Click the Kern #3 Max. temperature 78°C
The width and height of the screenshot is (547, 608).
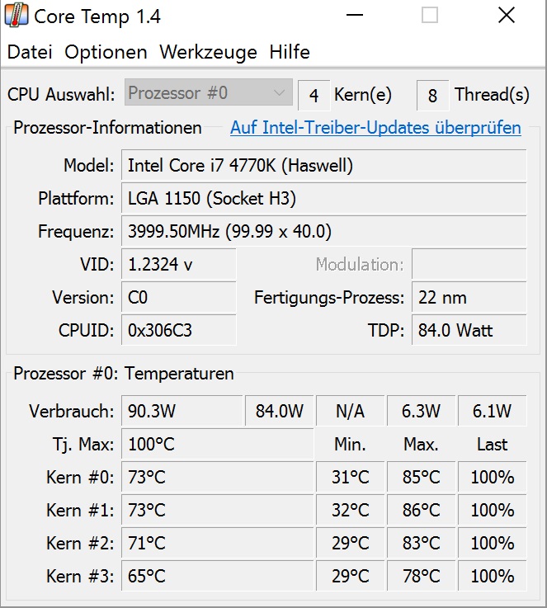click(x=421, y=577)
